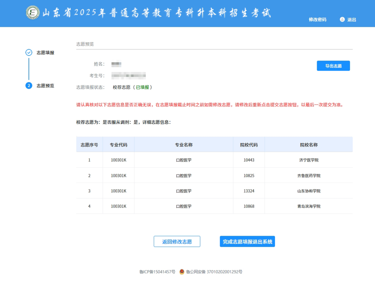Click the 返回修改志愿 button

(x=177, y=241)
